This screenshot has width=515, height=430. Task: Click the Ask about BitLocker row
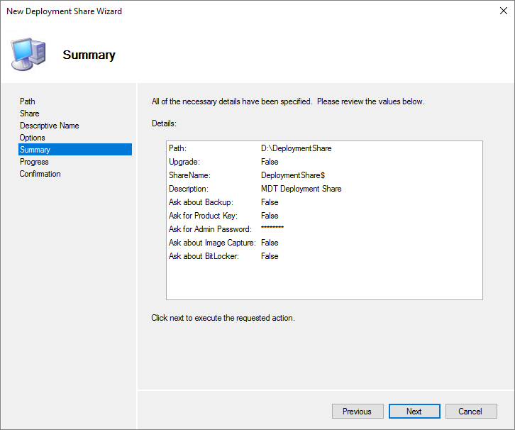(x=204, y=256)
